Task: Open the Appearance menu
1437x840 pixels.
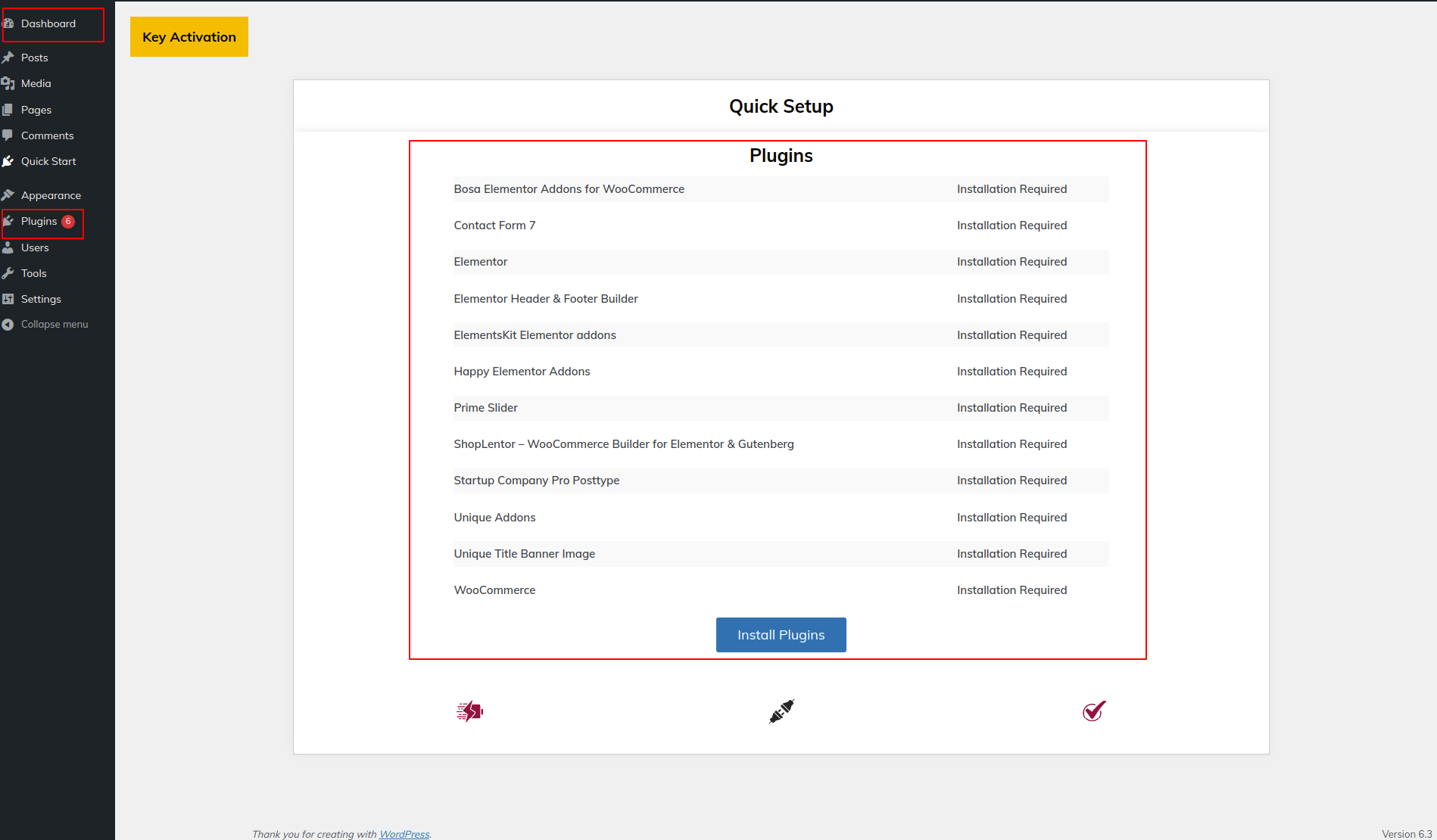Action: [51, 195]
